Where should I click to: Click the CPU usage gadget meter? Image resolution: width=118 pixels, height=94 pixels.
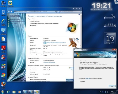pyautogui.click(x=110, y=17)
